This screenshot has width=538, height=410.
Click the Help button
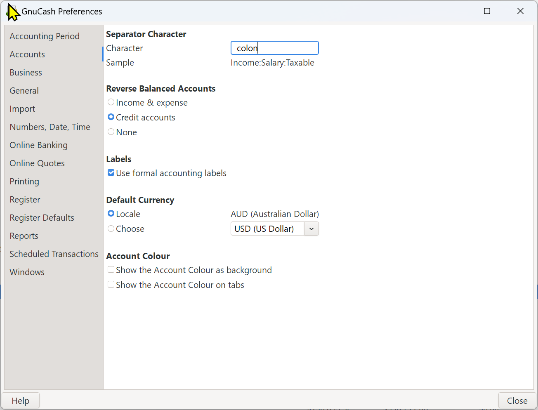pos(21,401)
